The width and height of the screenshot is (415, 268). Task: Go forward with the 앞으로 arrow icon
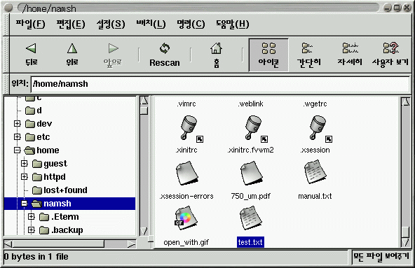pyautogui.click(x=113, y=48)
